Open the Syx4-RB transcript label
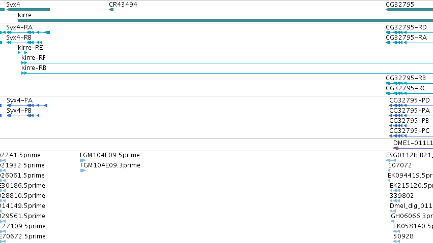This screenshot has height=244, width=433. (19, 38)
